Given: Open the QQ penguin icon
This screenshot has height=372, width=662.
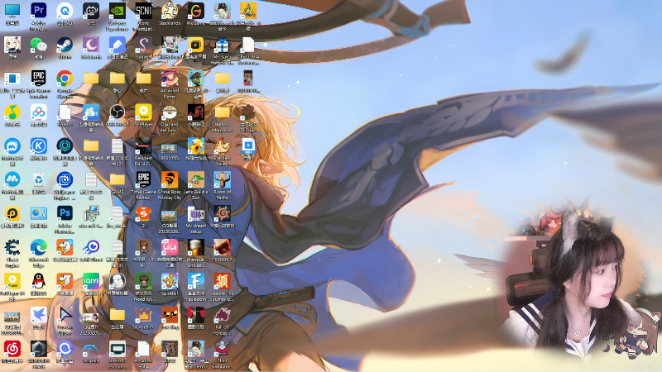Looking at the screenshot, I should 38,281.
